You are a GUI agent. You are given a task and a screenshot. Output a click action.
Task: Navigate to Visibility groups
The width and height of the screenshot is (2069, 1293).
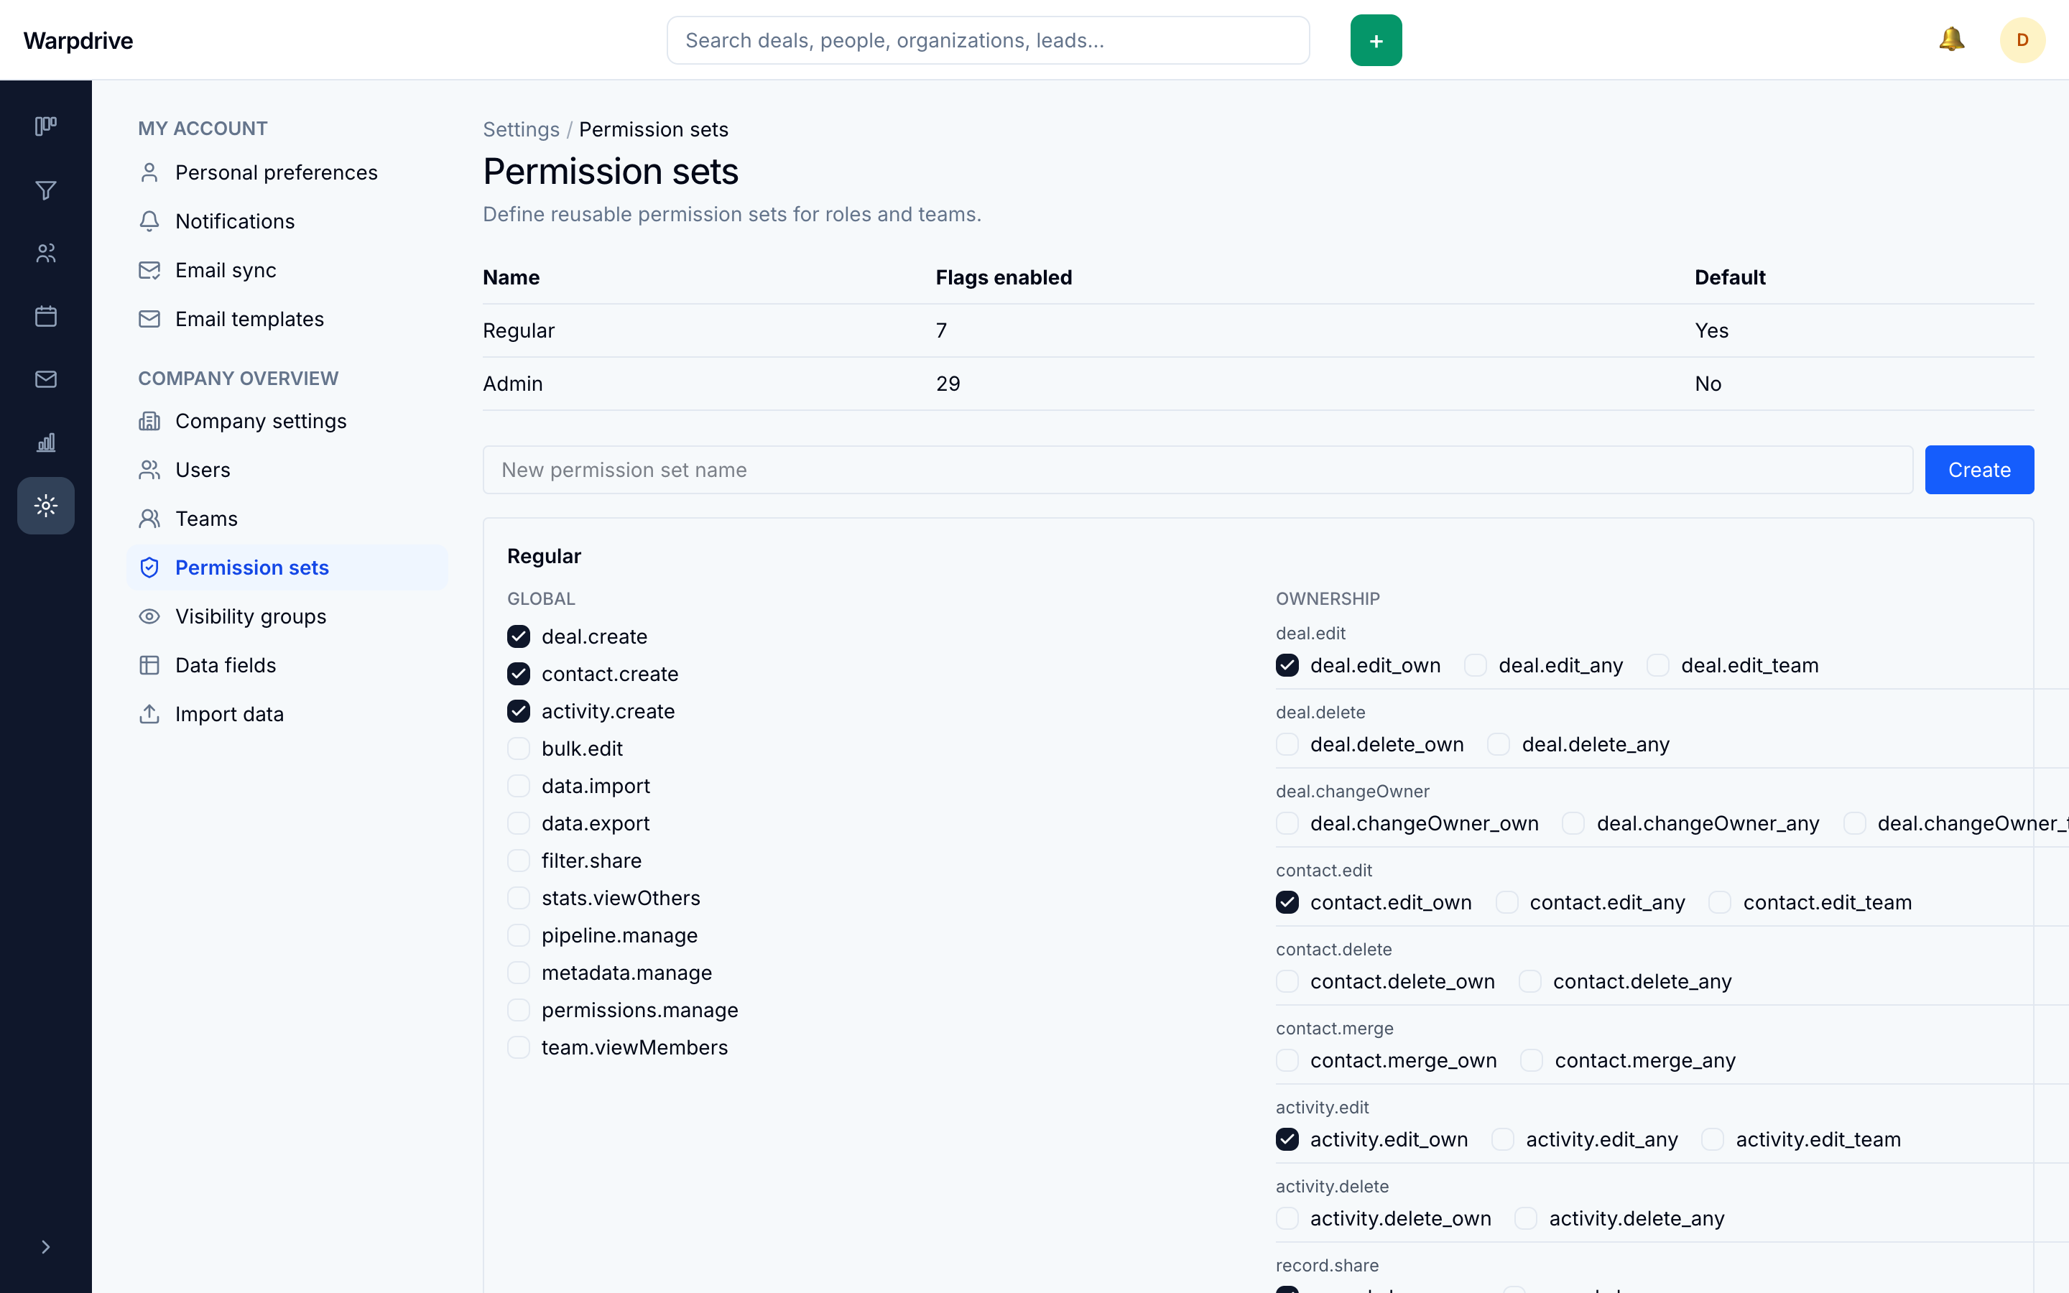[287, 616]
